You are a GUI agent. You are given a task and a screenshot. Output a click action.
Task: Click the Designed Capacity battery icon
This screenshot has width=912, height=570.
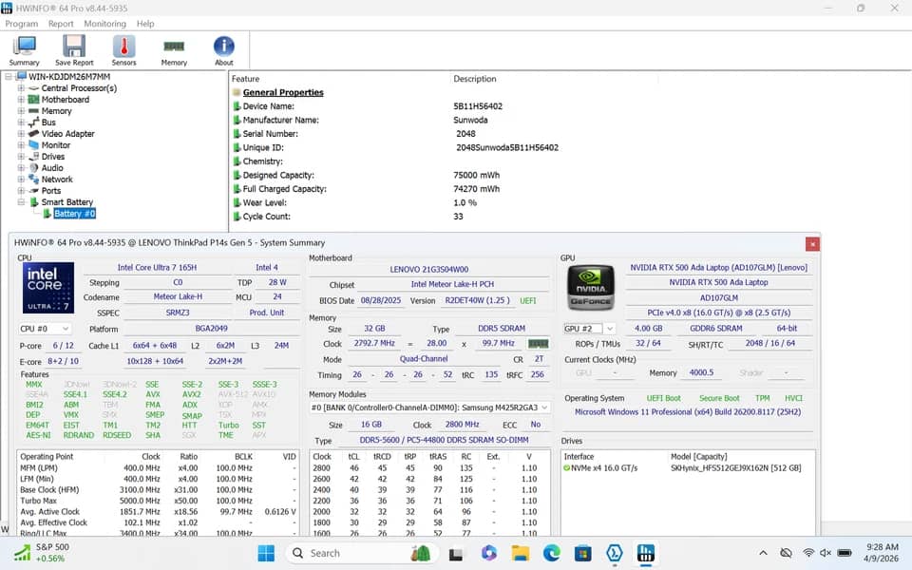point(237,175)
